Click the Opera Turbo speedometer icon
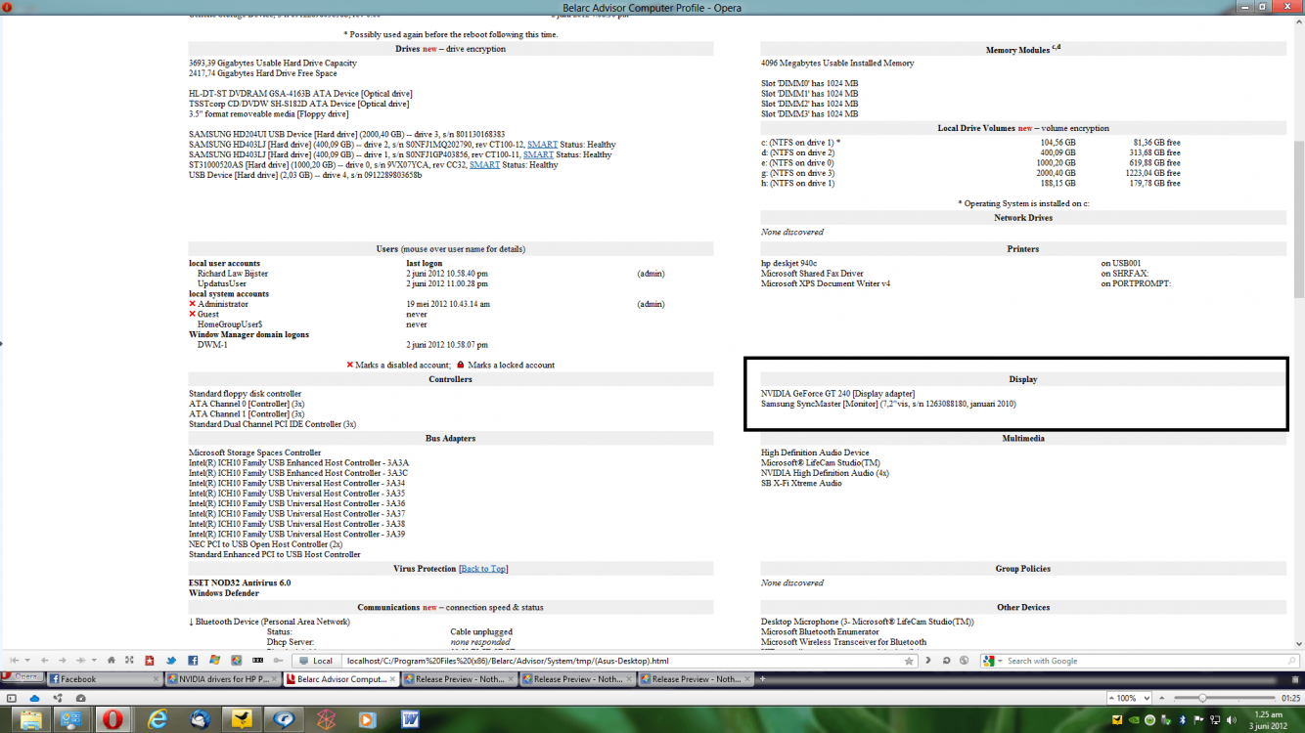Viewport: 1305px width, 733px height. click(80, 698)
